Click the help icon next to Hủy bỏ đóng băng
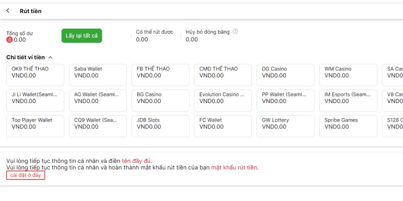This screenshot has height=201, width=403. 235,32
